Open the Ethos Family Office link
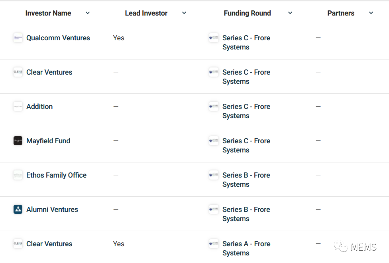Viewport: 389px width, 263px height. pos(56,175)
